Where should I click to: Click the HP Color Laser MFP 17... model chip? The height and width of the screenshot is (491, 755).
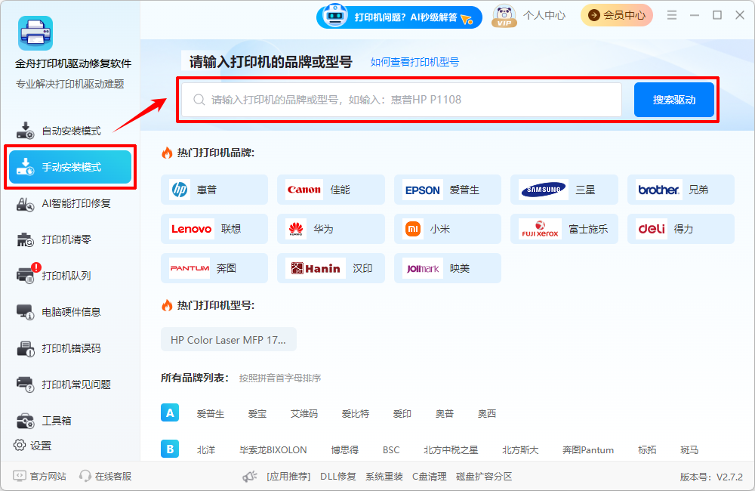(229, 340)
